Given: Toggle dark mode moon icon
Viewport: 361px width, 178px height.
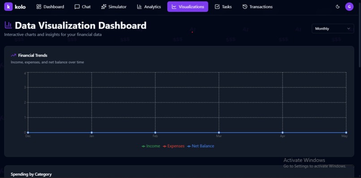Looking at the screenshot, I should 338,7.
